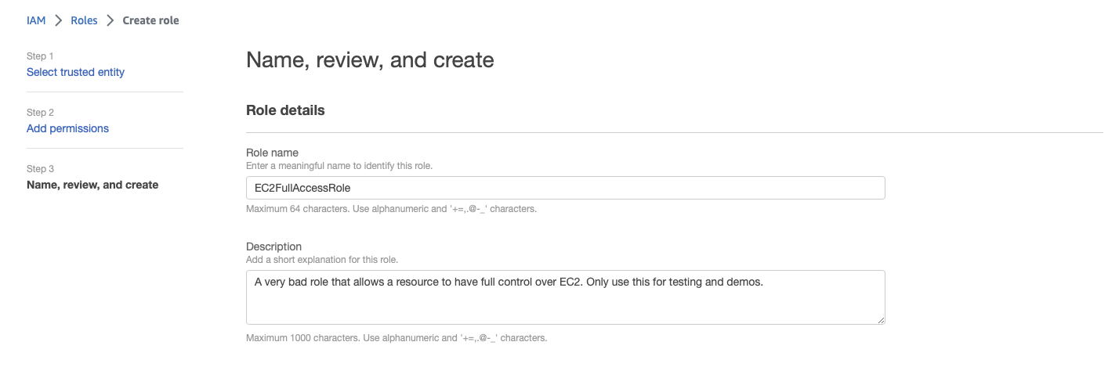Click the main page heading

pyautogui.click(x=370, y=59)
